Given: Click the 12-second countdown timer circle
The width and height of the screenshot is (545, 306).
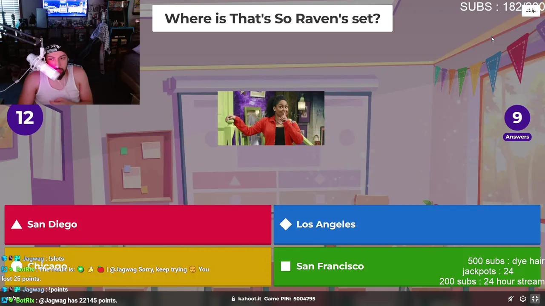Looking at the screenshot, I should pyautogui.click(x=25, y=118).
